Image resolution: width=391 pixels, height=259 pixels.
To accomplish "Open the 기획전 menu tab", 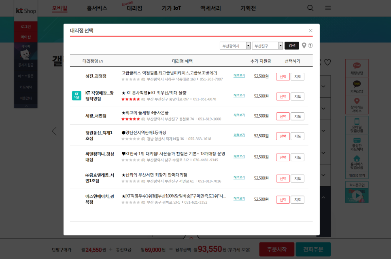I will click(x=248, y=8).
